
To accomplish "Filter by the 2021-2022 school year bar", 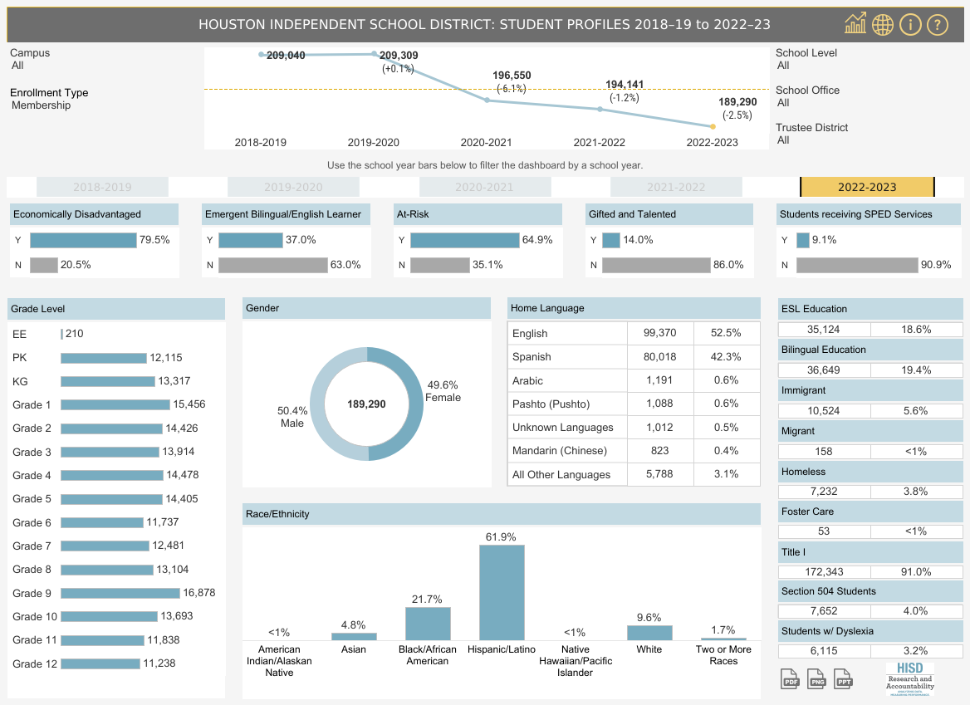I will tap(676, 187).
